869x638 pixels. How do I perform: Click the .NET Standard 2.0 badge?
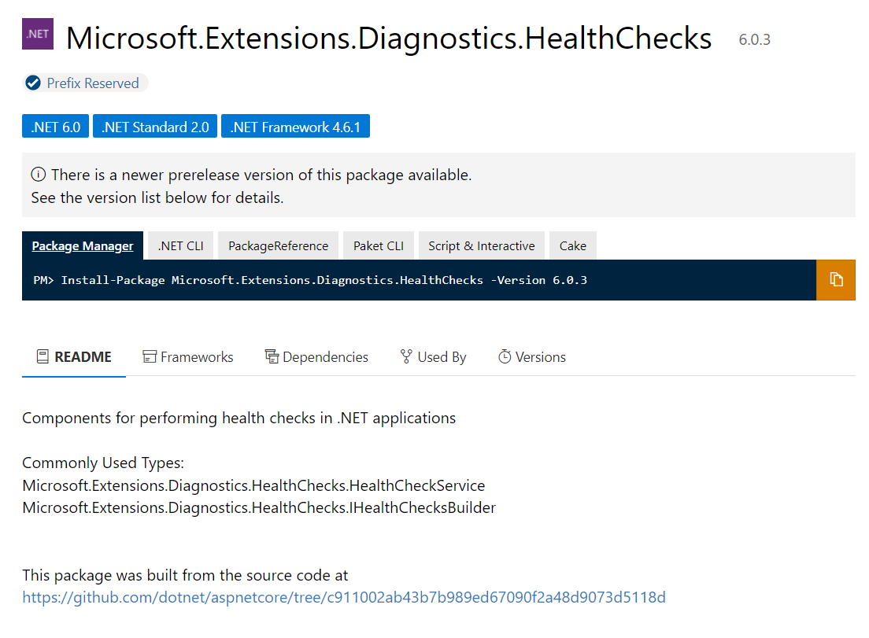pos(155,127)
